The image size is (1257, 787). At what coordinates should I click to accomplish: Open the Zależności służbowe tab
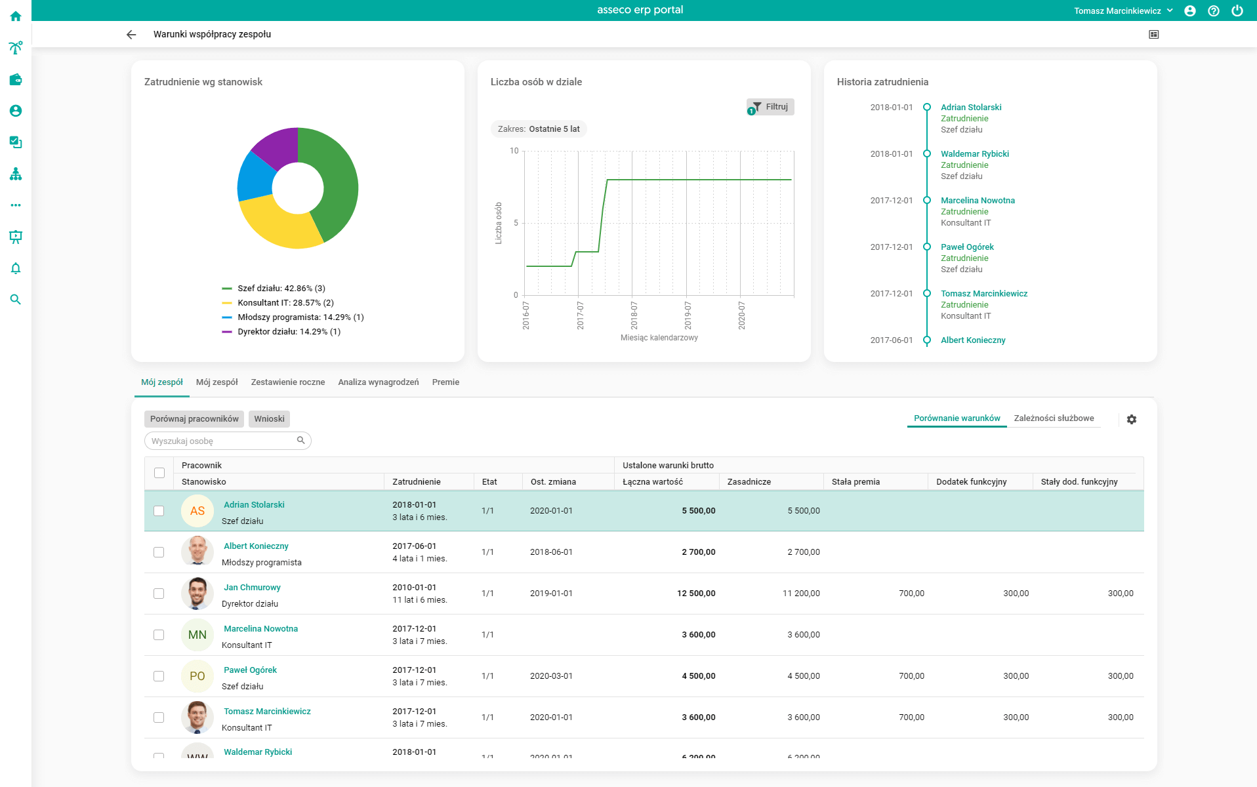tap(1054, 418)
